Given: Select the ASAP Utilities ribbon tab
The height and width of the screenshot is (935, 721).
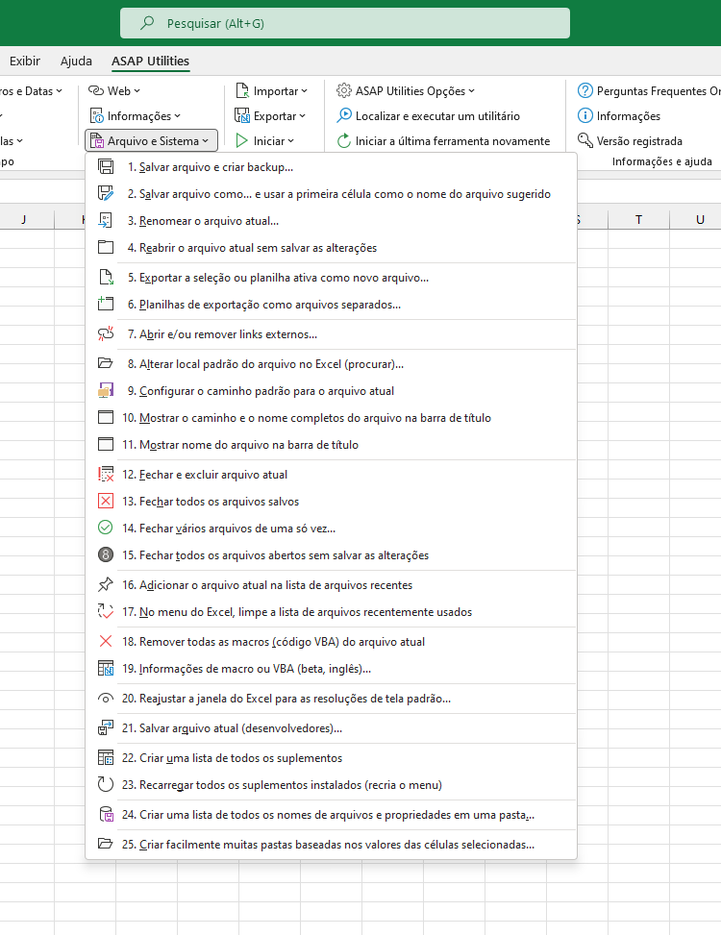Looking at the screenshot, I should coord(150,61).
